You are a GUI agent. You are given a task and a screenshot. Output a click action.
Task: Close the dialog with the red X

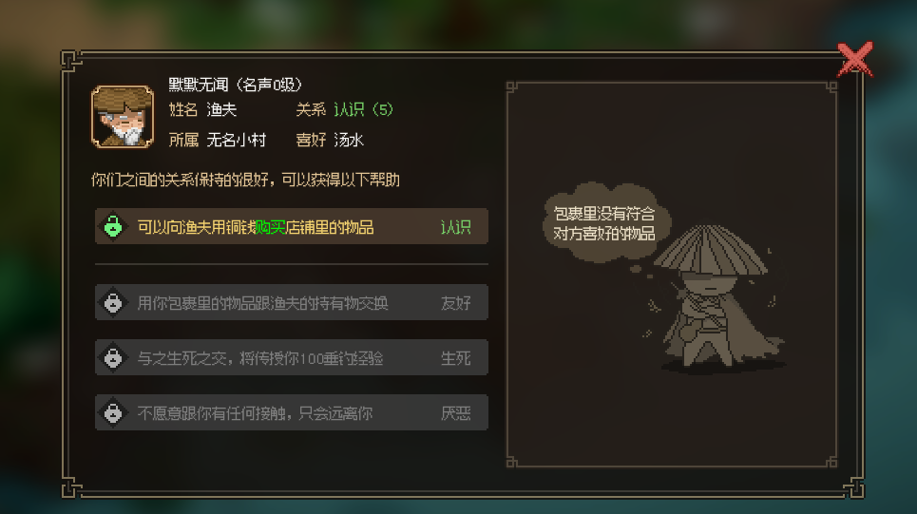click(x=855, y=59)
